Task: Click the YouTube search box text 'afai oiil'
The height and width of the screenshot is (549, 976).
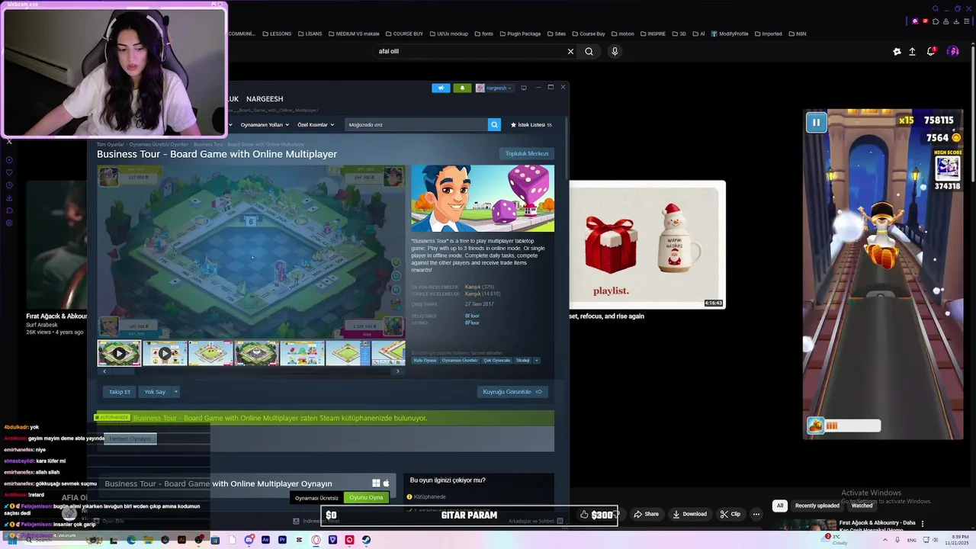Action: (389, 51)
